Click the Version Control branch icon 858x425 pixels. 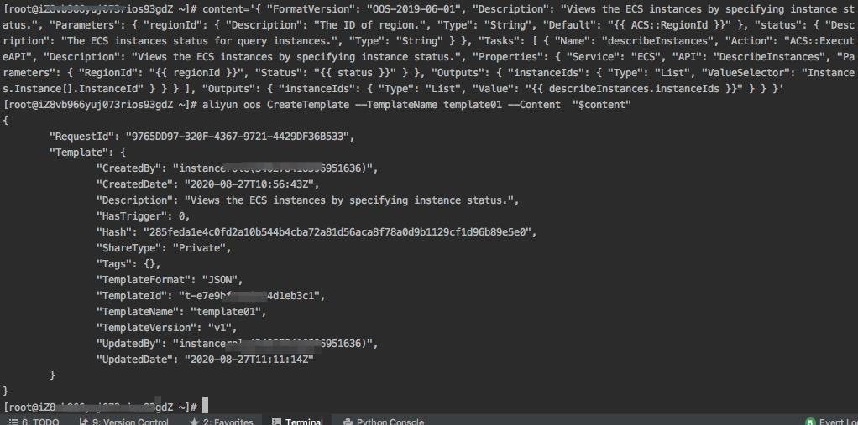[84, 422]
